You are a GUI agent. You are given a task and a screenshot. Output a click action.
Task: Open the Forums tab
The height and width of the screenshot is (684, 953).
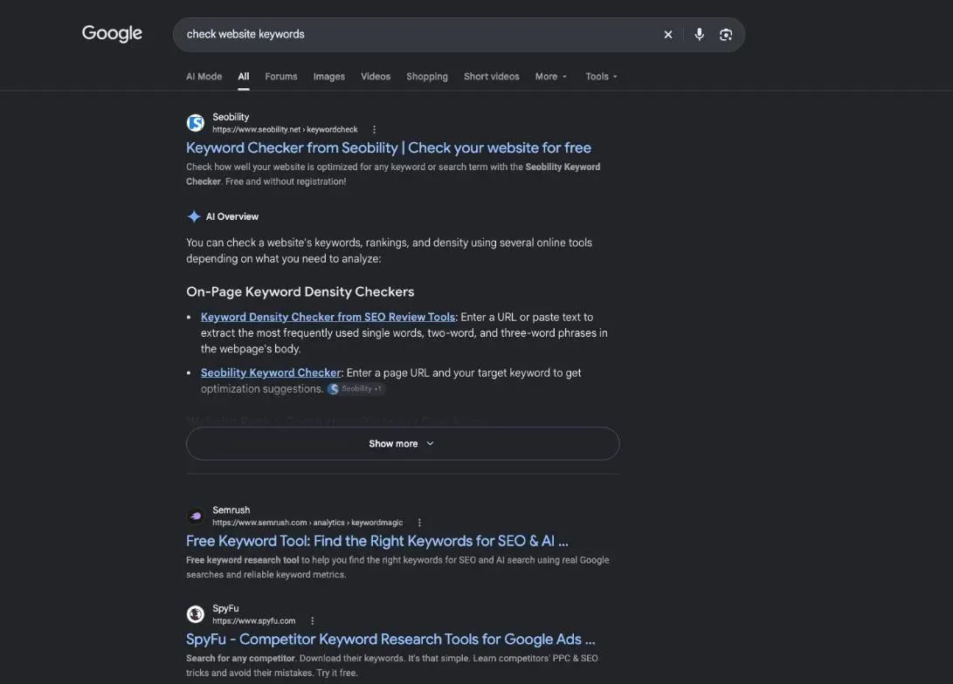280,77
